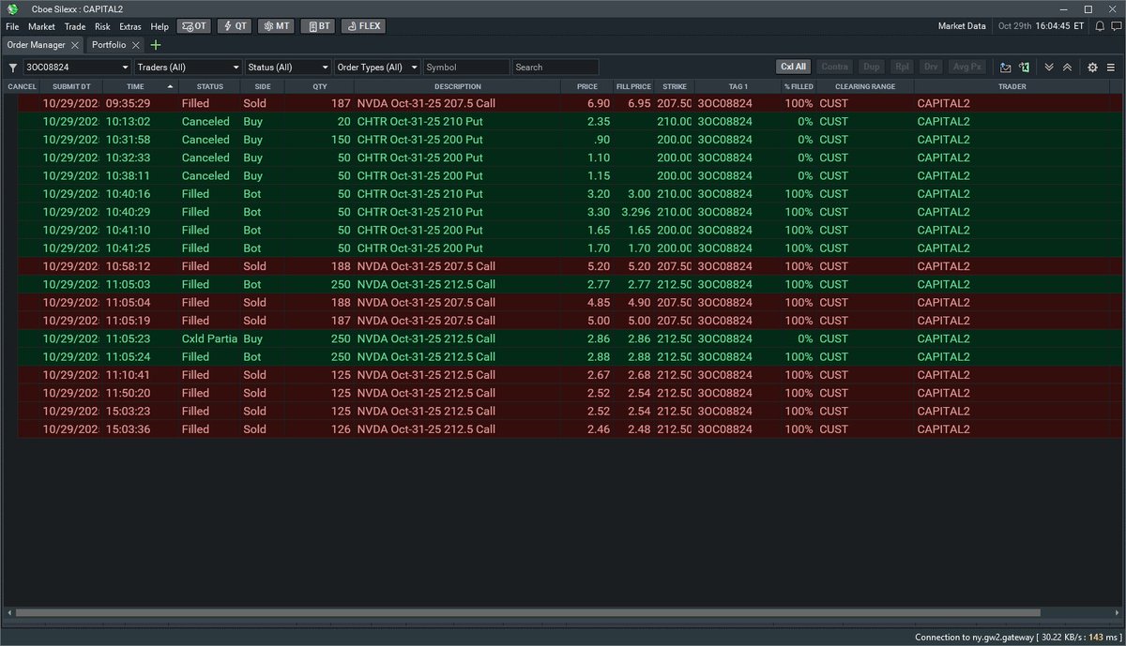Close the Portfolio tab

coord(136,45)
